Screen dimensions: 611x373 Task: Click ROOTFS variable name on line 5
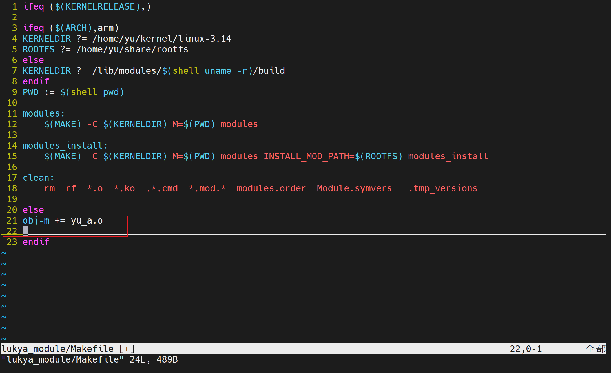coord(38,49)
